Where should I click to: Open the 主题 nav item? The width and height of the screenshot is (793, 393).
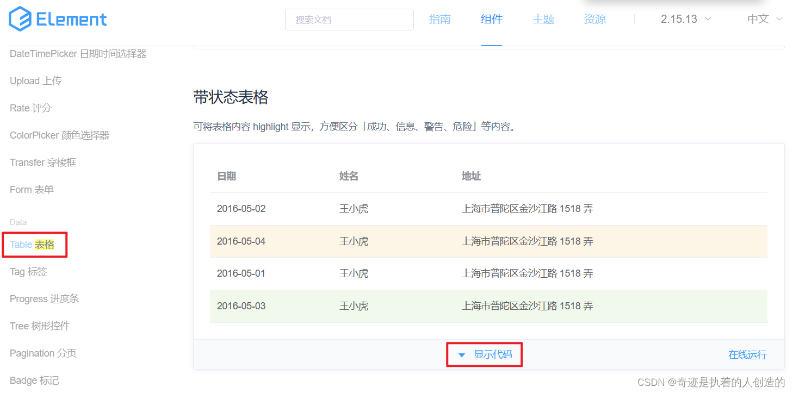coord(543,19)
